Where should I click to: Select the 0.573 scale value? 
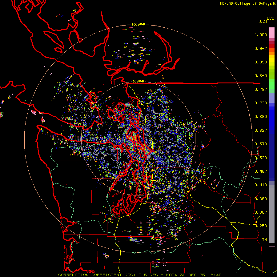coord(261,144)
